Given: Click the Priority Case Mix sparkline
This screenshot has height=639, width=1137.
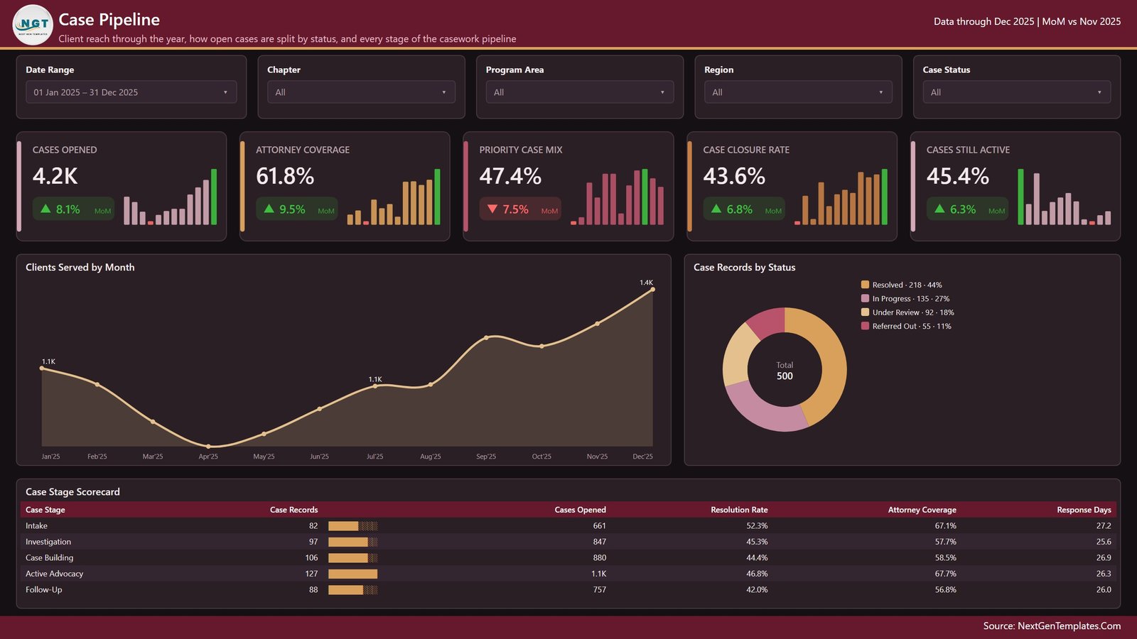Looking at the screenshot, I should click(x=618, y=197).
